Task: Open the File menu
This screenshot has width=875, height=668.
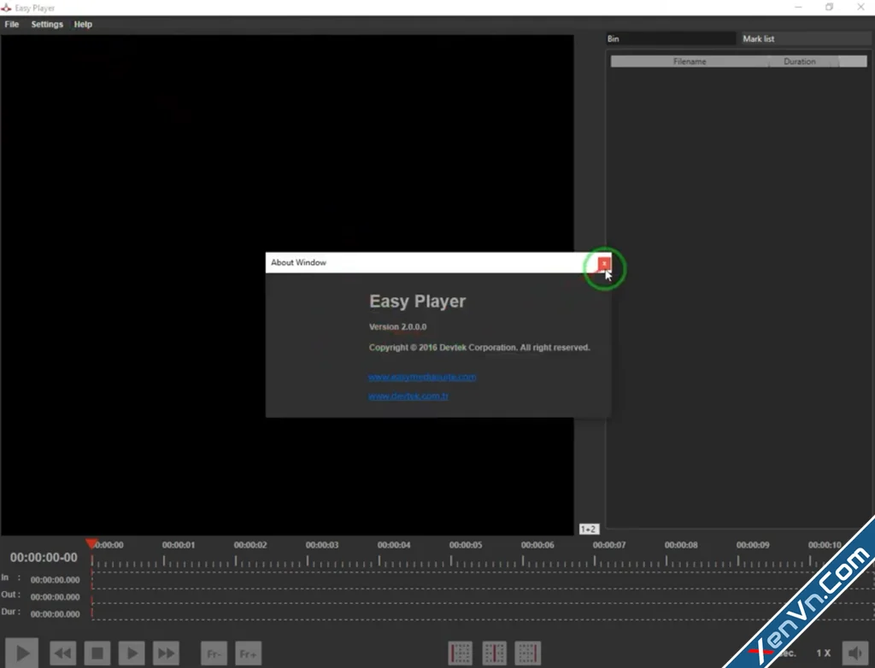Action: 12,25
